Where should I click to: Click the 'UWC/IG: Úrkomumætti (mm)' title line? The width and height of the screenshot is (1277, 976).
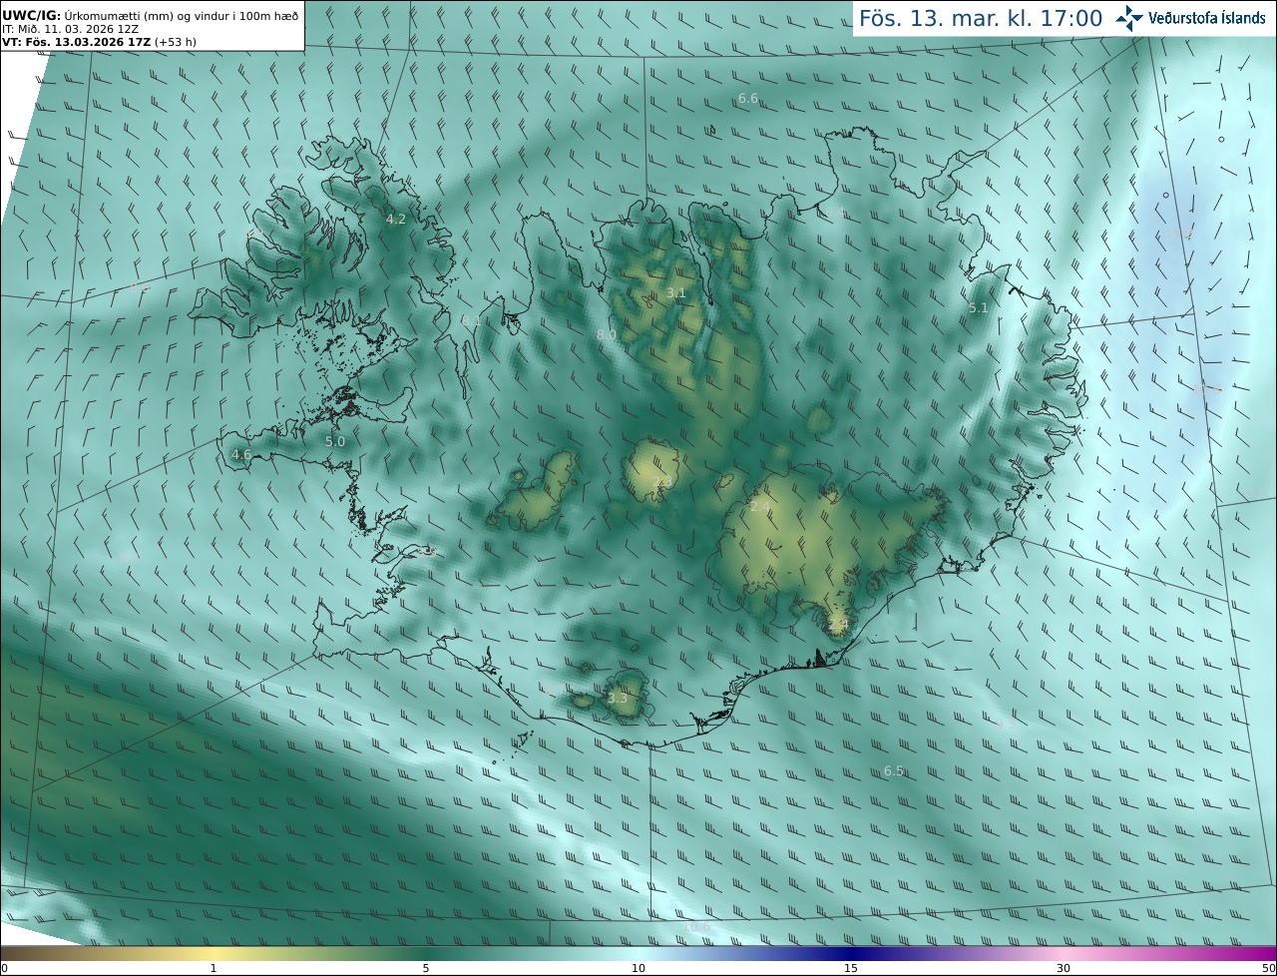[x=151, y=15]
